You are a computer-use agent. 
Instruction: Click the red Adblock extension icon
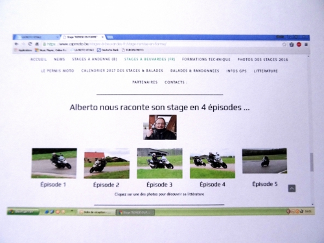click(299, 45)
